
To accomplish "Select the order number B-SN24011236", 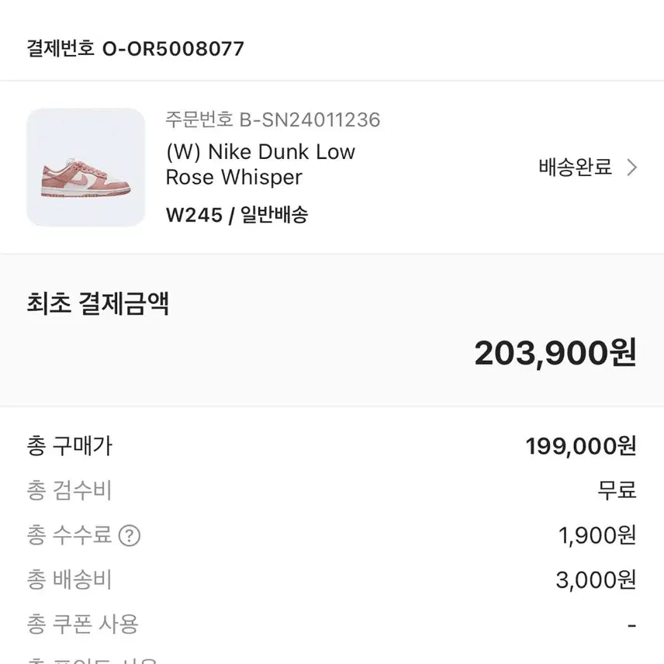I will (270, 120).
